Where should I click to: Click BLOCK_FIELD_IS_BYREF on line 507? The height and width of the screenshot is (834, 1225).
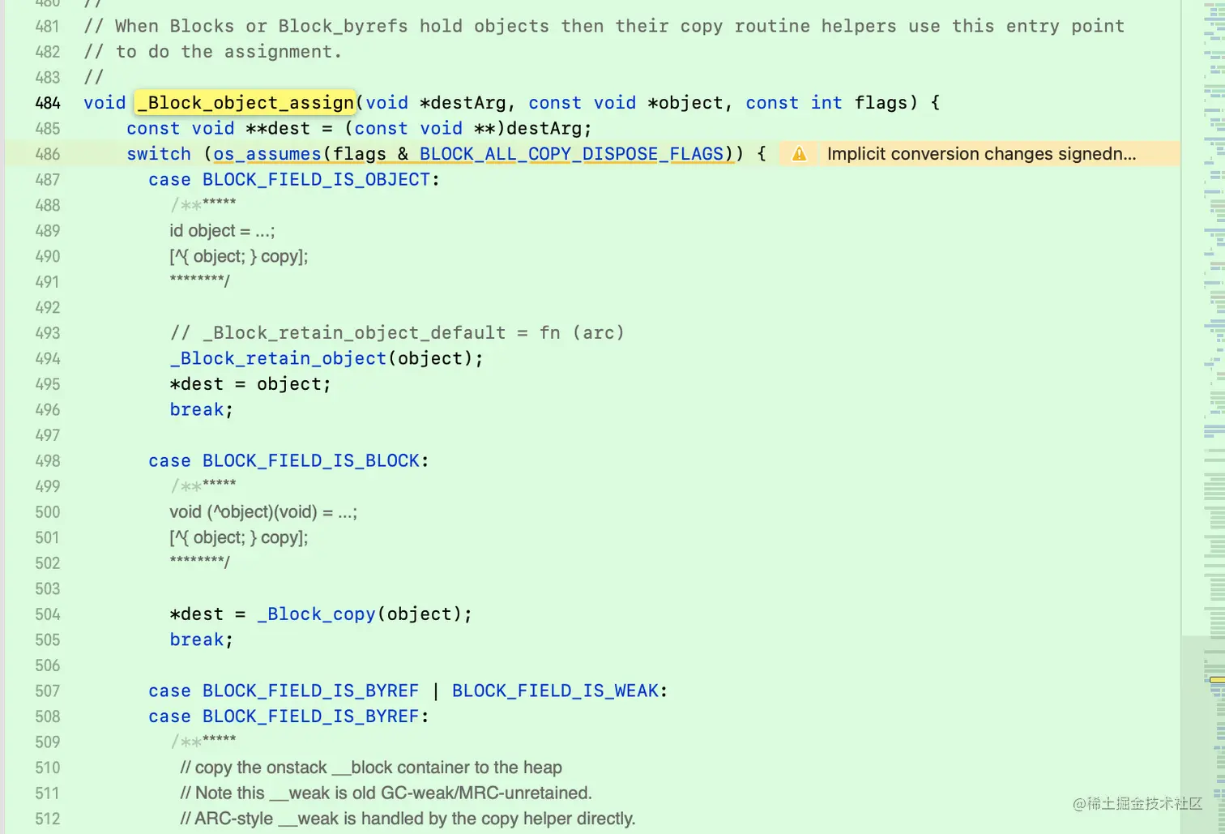coord(311,691)
